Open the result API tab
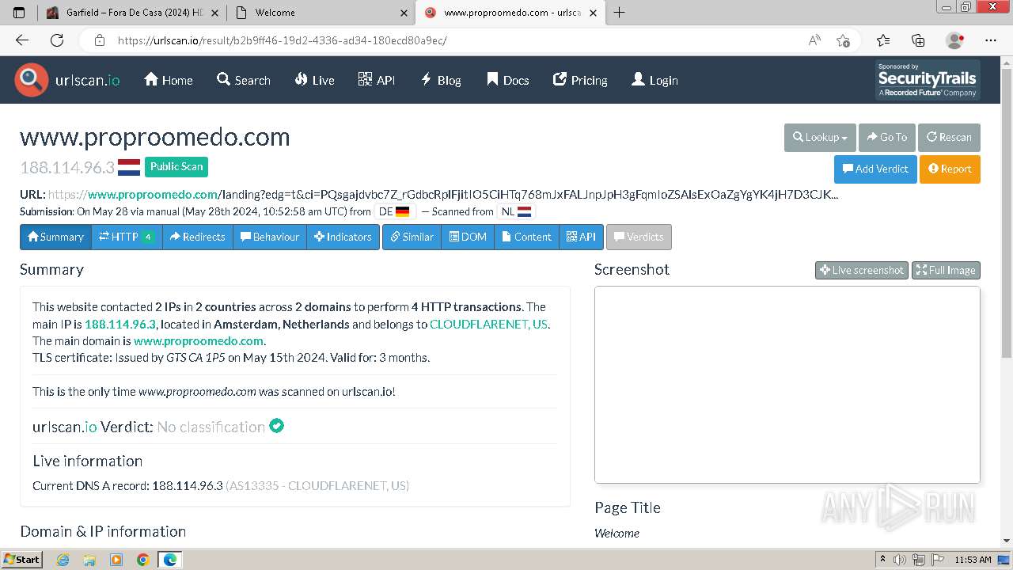 tap(581, 237)
